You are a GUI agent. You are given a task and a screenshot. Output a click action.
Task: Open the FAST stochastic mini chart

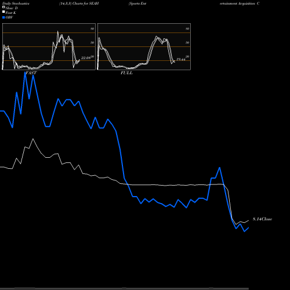click(x=49, y=46)
